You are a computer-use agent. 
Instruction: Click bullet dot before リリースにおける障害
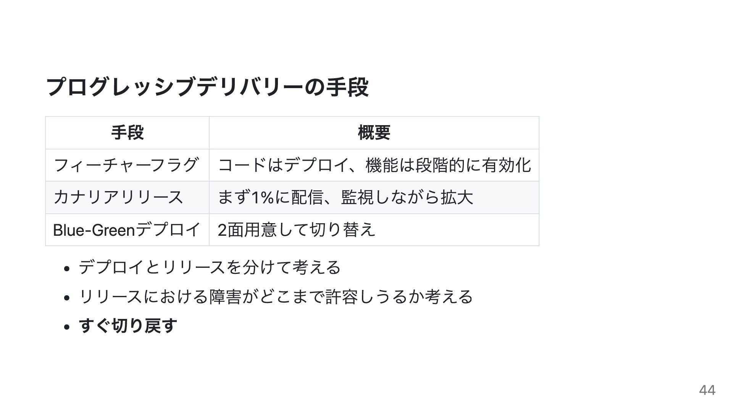[x=67, y=298]
